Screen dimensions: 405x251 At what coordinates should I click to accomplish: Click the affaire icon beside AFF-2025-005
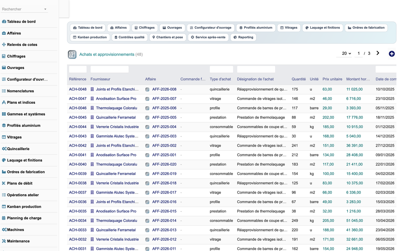click(x=147, y=118)
